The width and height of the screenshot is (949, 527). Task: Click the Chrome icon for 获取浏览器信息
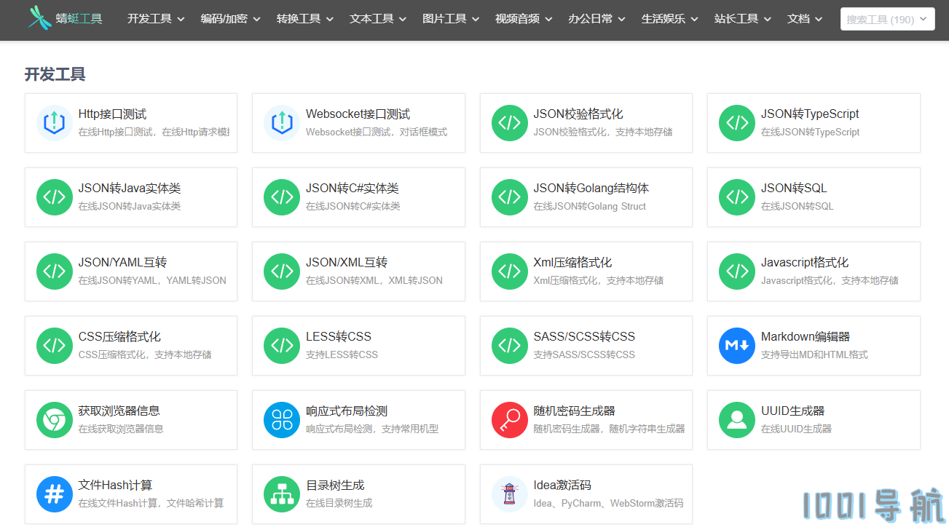(x=55, y=420)
